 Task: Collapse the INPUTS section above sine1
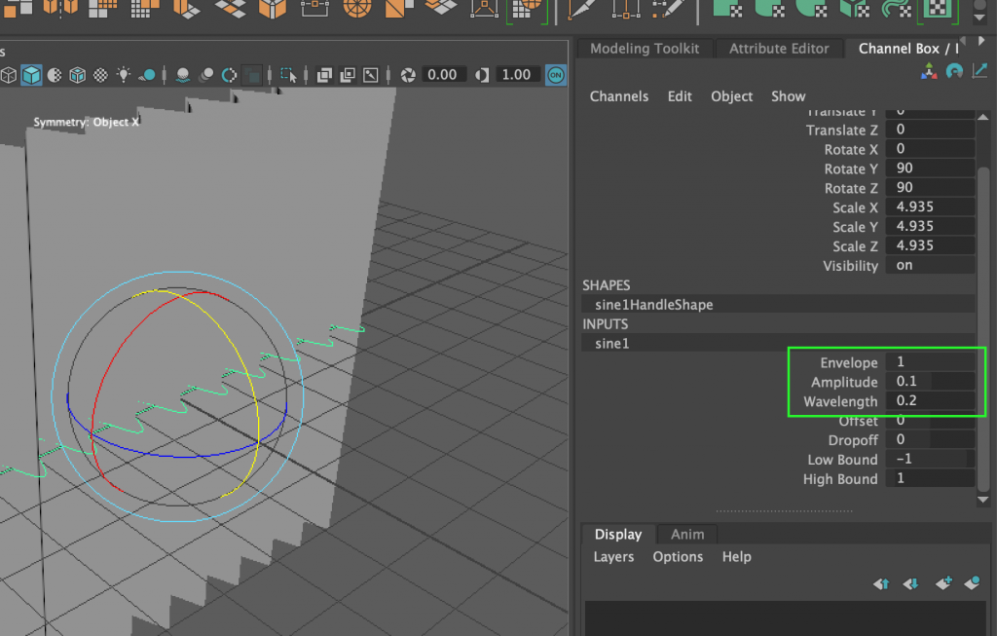[x=605, y=323]
